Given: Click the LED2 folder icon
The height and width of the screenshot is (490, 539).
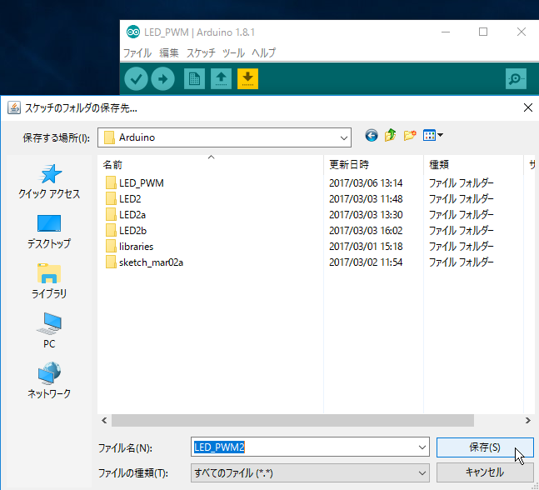Looking at the screenshot, I should click(x=111, y=199).
